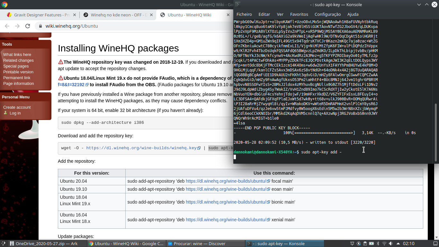Open the Klipper clipboard tray icon

365,243
